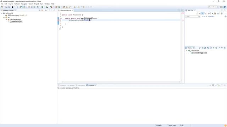Collapse the HelloWorld node in Outline
The height and width of the screenshot is (127, 227).
click(x=187, y=51)
